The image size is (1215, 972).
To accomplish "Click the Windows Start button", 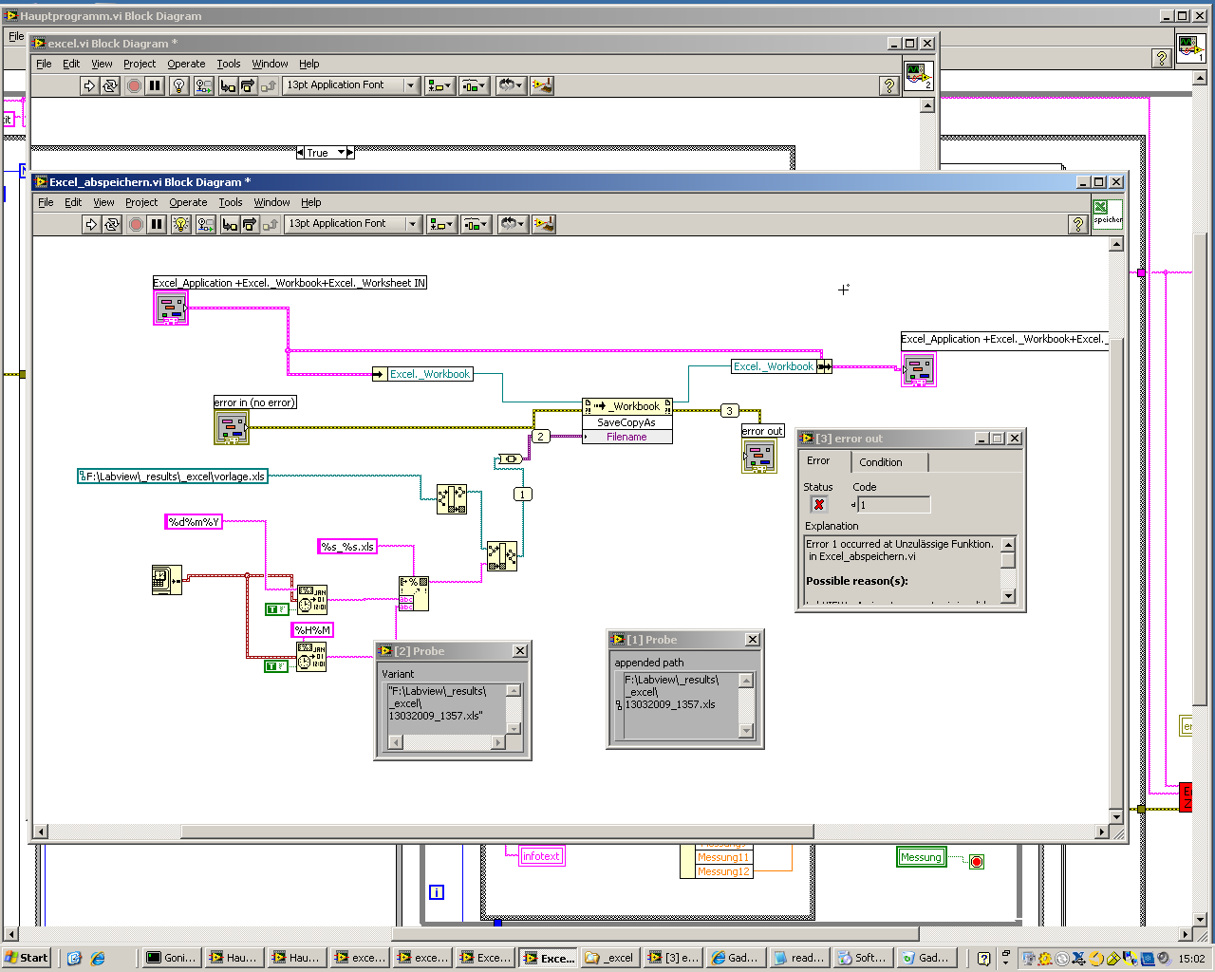I will click(27, 958).
